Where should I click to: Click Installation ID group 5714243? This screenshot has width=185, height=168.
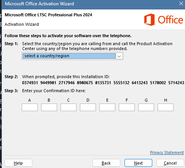(176, 83)
